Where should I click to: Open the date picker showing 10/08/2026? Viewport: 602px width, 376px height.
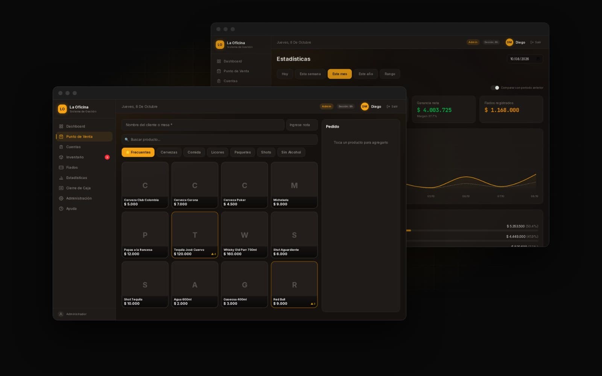525,59
